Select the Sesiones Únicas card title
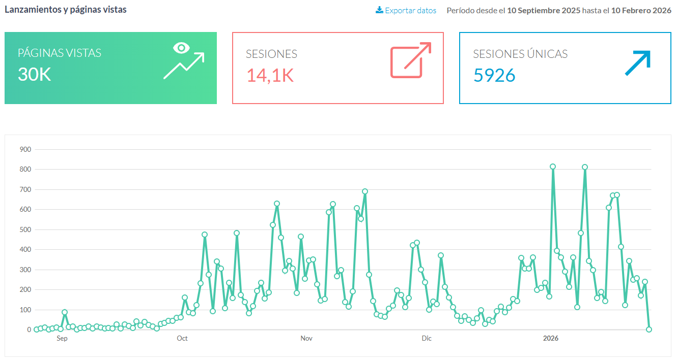The height and width of the screenshot is (363, 677). (520, 54)
